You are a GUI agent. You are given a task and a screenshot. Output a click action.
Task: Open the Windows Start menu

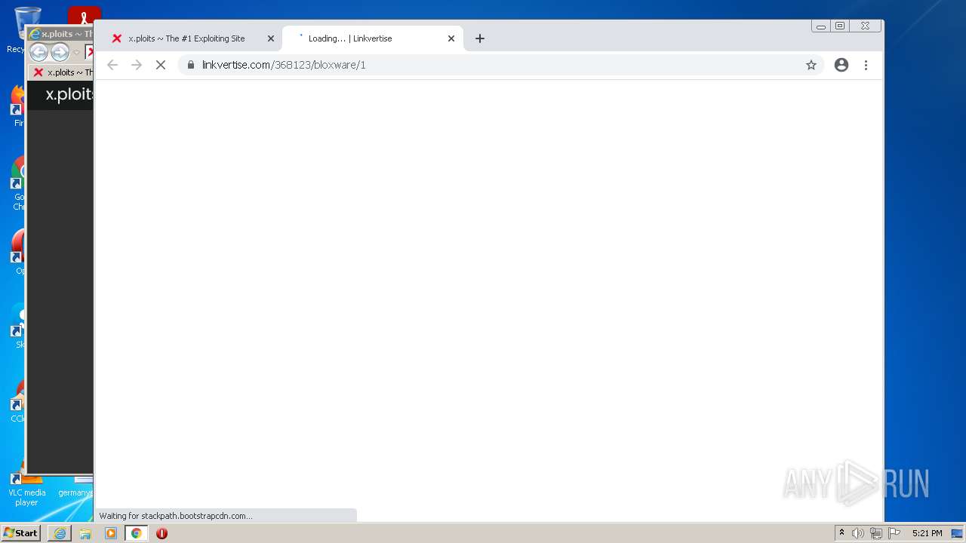click(x=21, y=533)
